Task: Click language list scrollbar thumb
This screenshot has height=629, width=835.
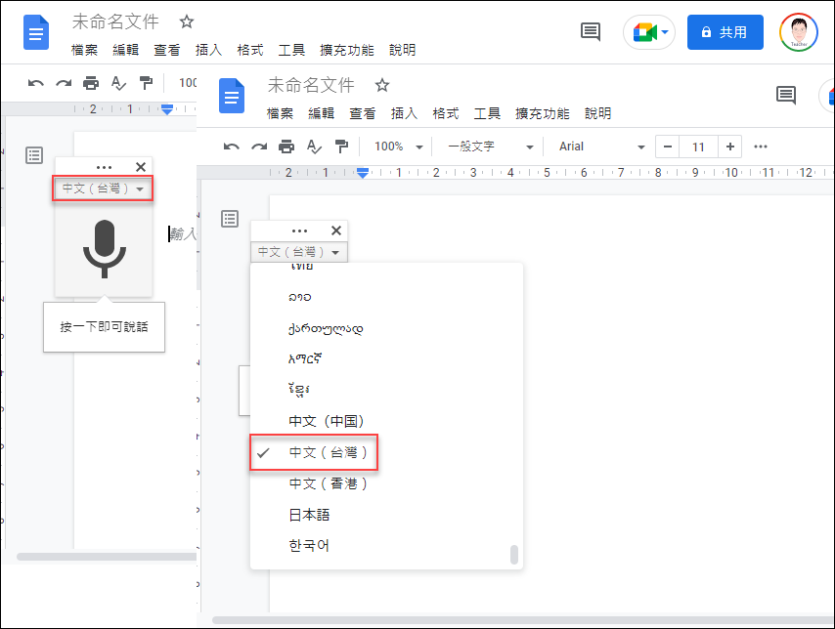Action: pyautogui.click(x=514, y=555)
